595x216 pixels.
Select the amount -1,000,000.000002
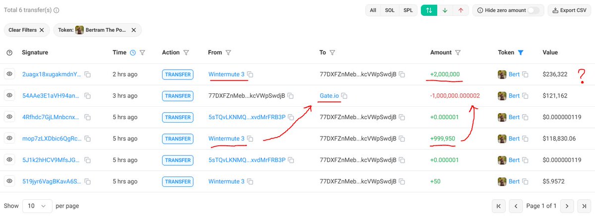pyautogui.click(x=455, y=95)
